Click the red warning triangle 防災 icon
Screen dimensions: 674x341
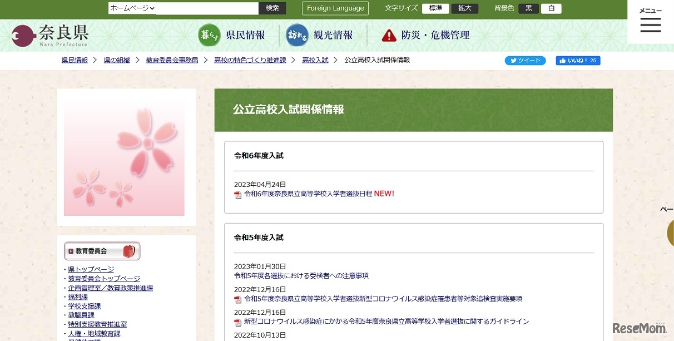[389, 34]
